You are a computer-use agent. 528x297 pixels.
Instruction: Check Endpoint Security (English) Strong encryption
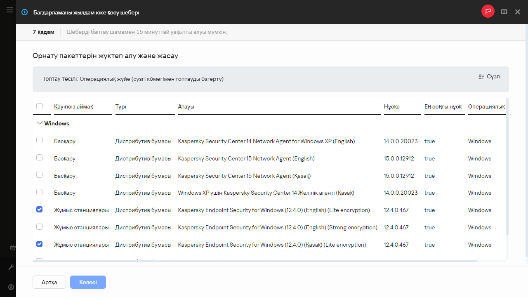coord(40,227)
